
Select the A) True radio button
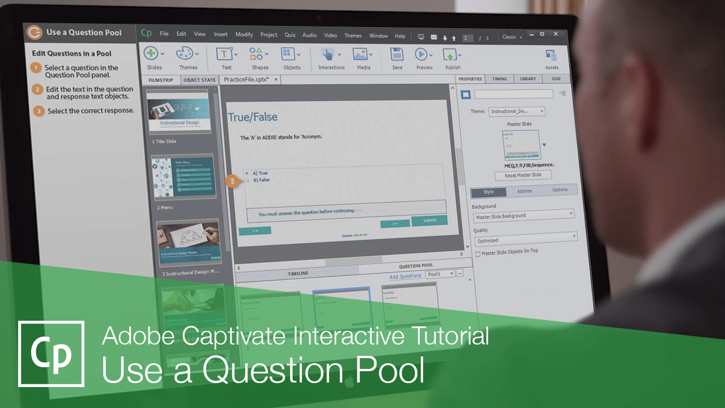click(x=246, y=173)
